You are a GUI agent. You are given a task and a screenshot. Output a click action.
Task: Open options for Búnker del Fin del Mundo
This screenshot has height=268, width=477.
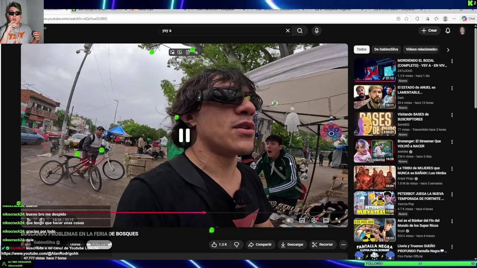coord(452,221)
